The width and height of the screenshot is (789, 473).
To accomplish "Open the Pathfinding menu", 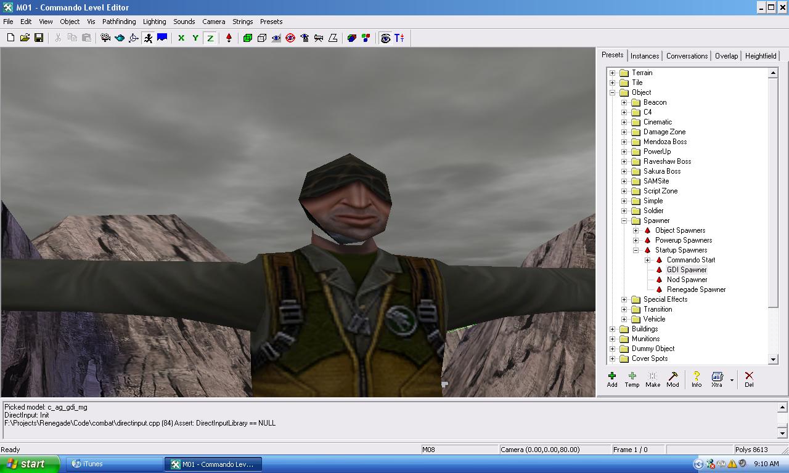I will 119,22.
